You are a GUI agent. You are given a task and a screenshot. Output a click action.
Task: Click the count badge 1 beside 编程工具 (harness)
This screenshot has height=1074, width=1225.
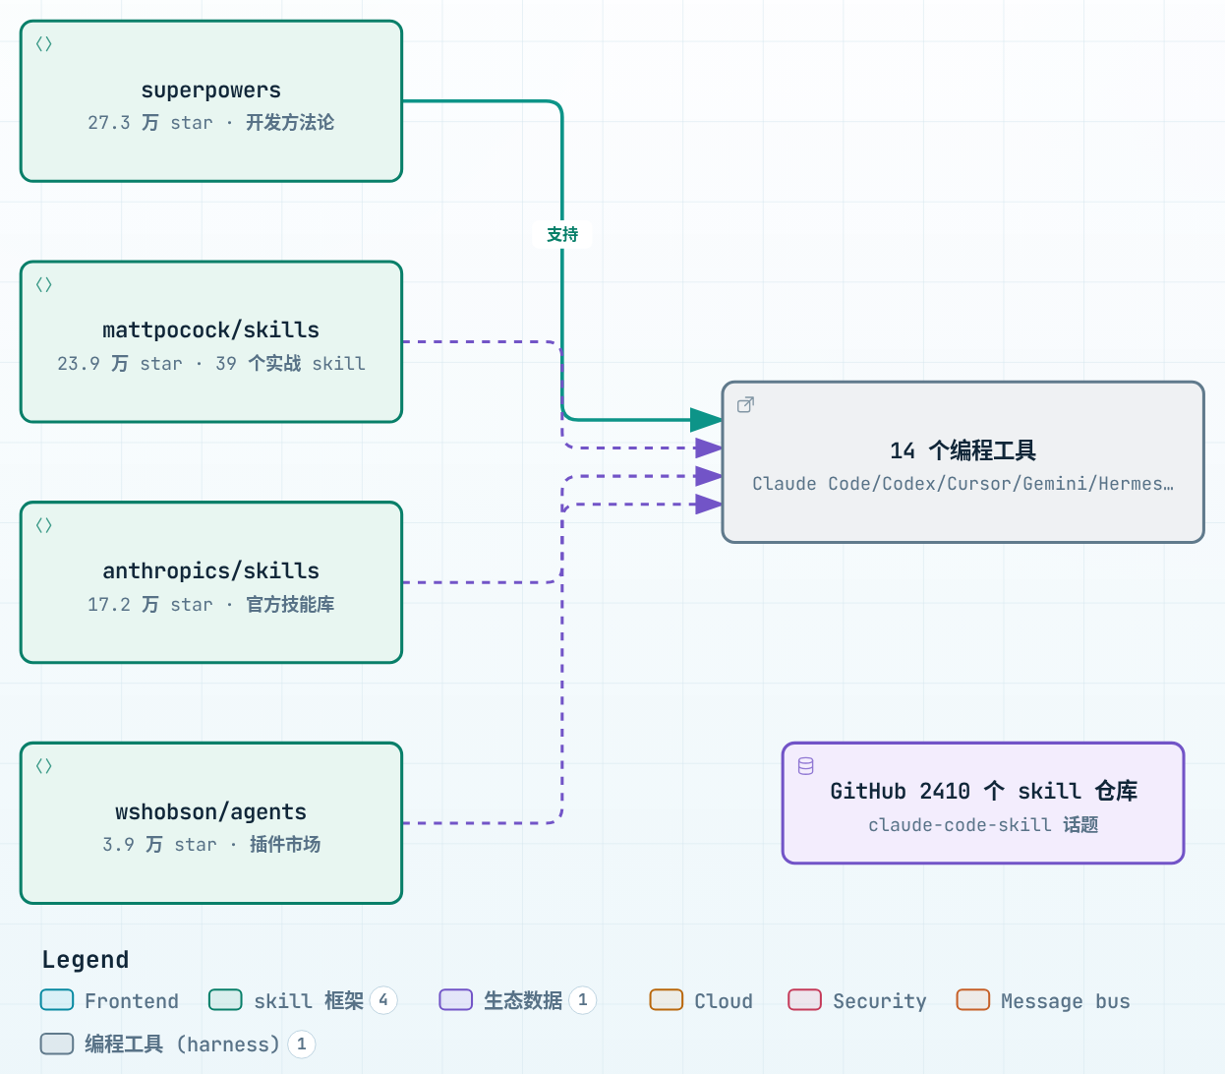(302, 1044)
